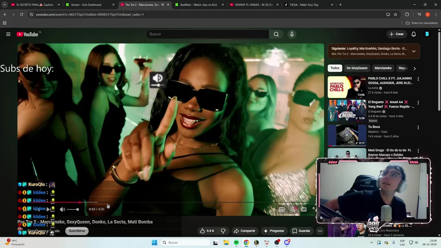
Task: Adjust the player volume slider
Action: pos(73,209)
